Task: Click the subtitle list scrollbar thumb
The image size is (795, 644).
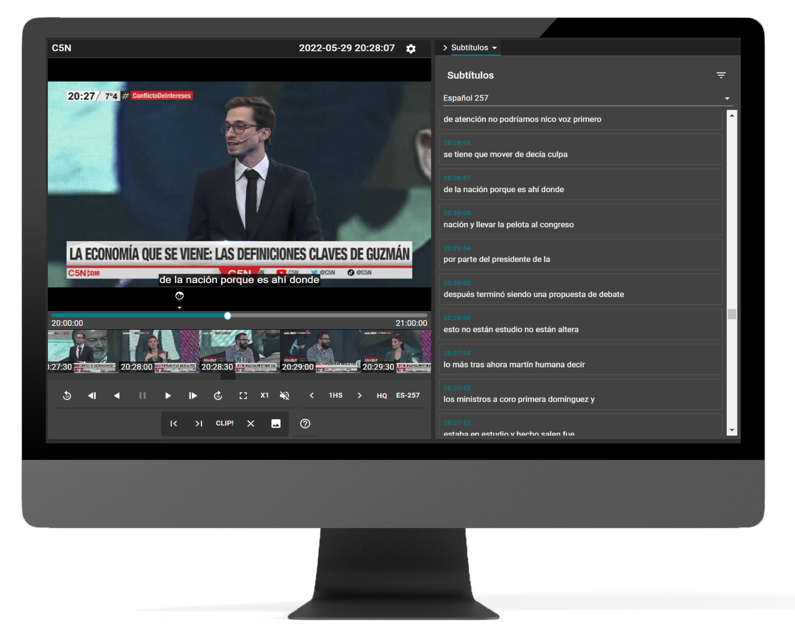Action: [732, 313]
